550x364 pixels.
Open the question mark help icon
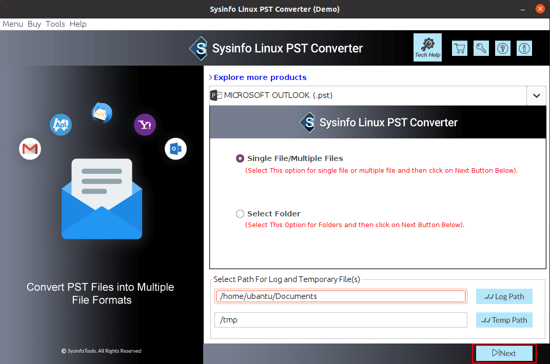503,48
